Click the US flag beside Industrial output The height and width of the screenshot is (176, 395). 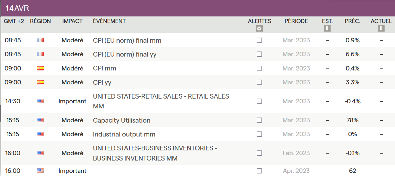(40, 134)
